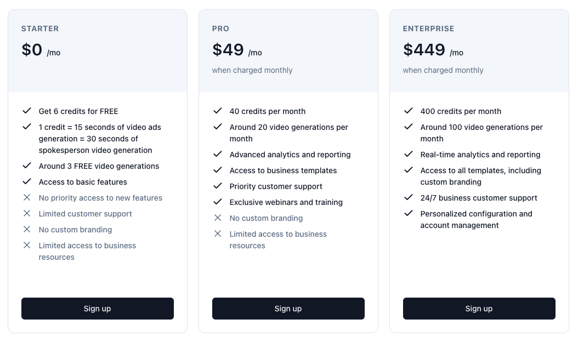The image size is (578, 342).
Task: Click the checkmark next to 'Real-time analytics and reporting'
Action: coord(409,154)
